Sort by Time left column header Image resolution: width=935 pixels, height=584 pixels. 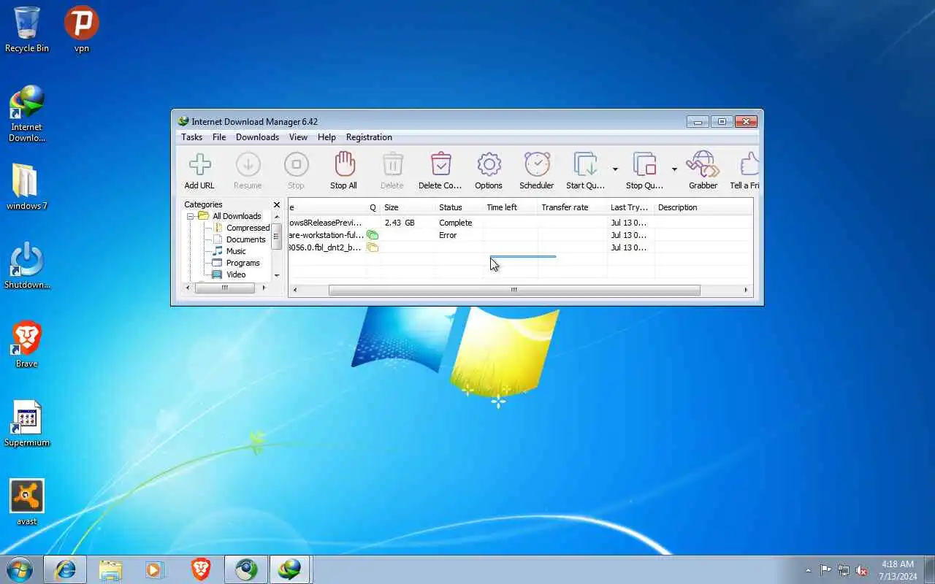[x=510, y=207]
